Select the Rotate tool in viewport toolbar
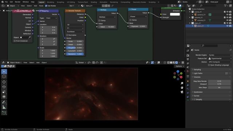Viewport: 233px width, 131px height. [x=4, y=87]
